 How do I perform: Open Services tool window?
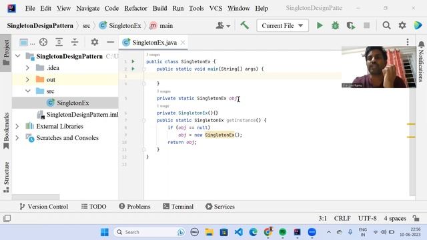220,207
